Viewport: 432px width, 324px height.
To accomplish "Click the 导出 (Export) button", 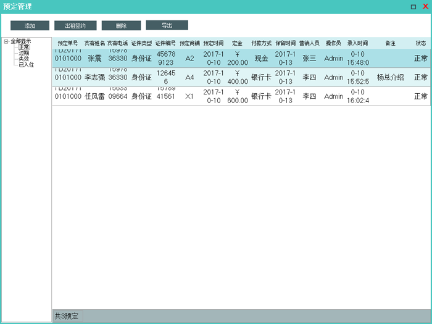I will 167,25.
